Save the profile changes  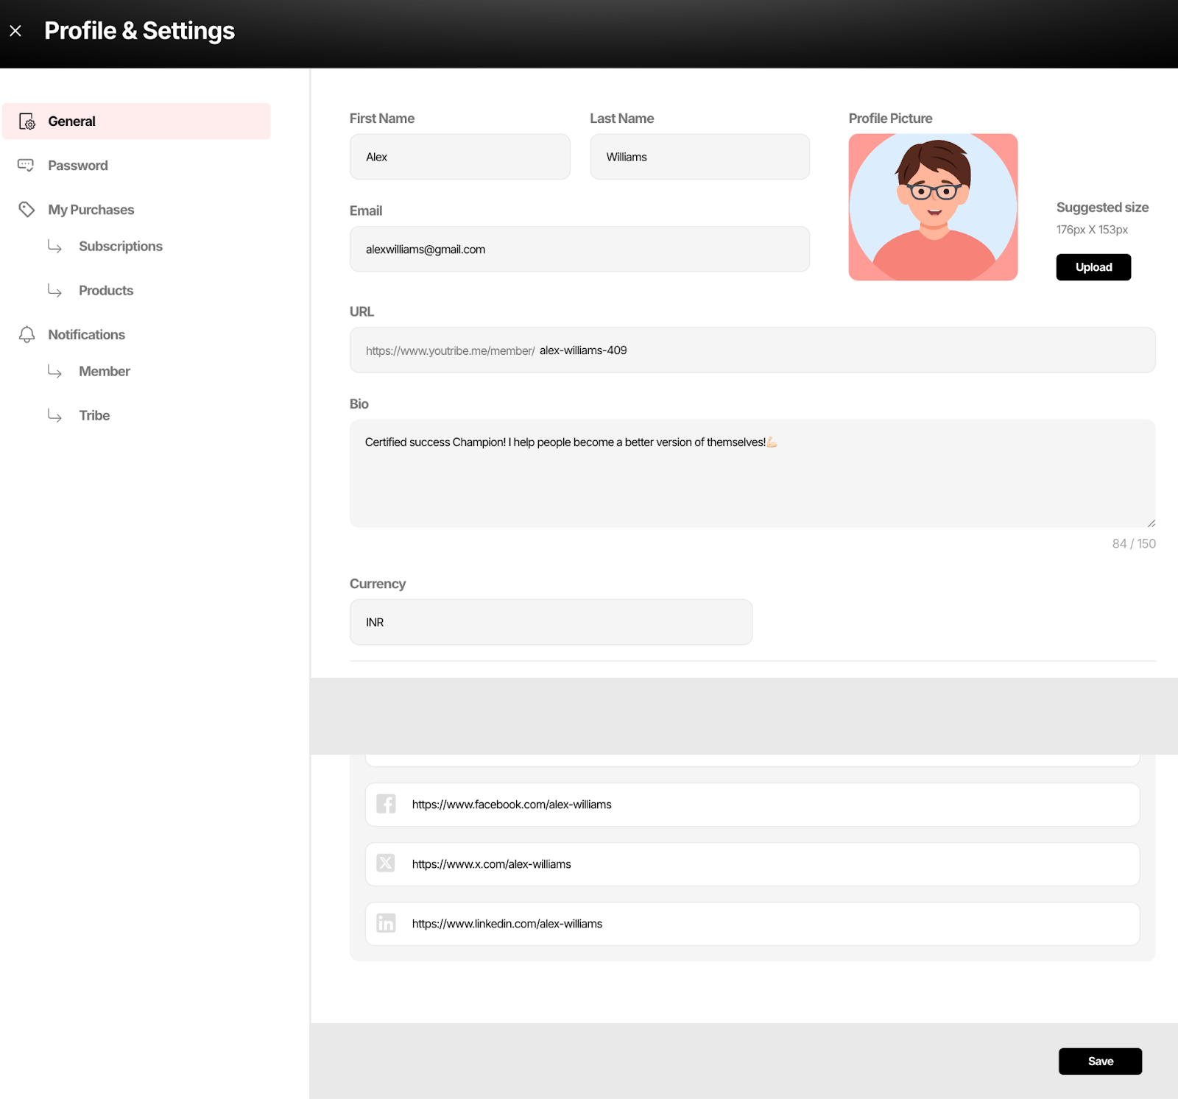coord(1100,1061)
